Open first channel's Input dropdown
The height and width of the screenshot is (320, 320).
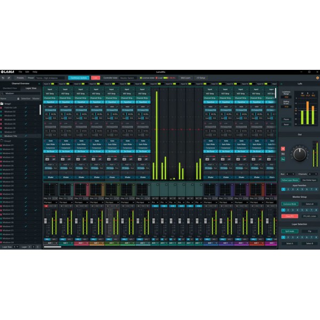51,90
